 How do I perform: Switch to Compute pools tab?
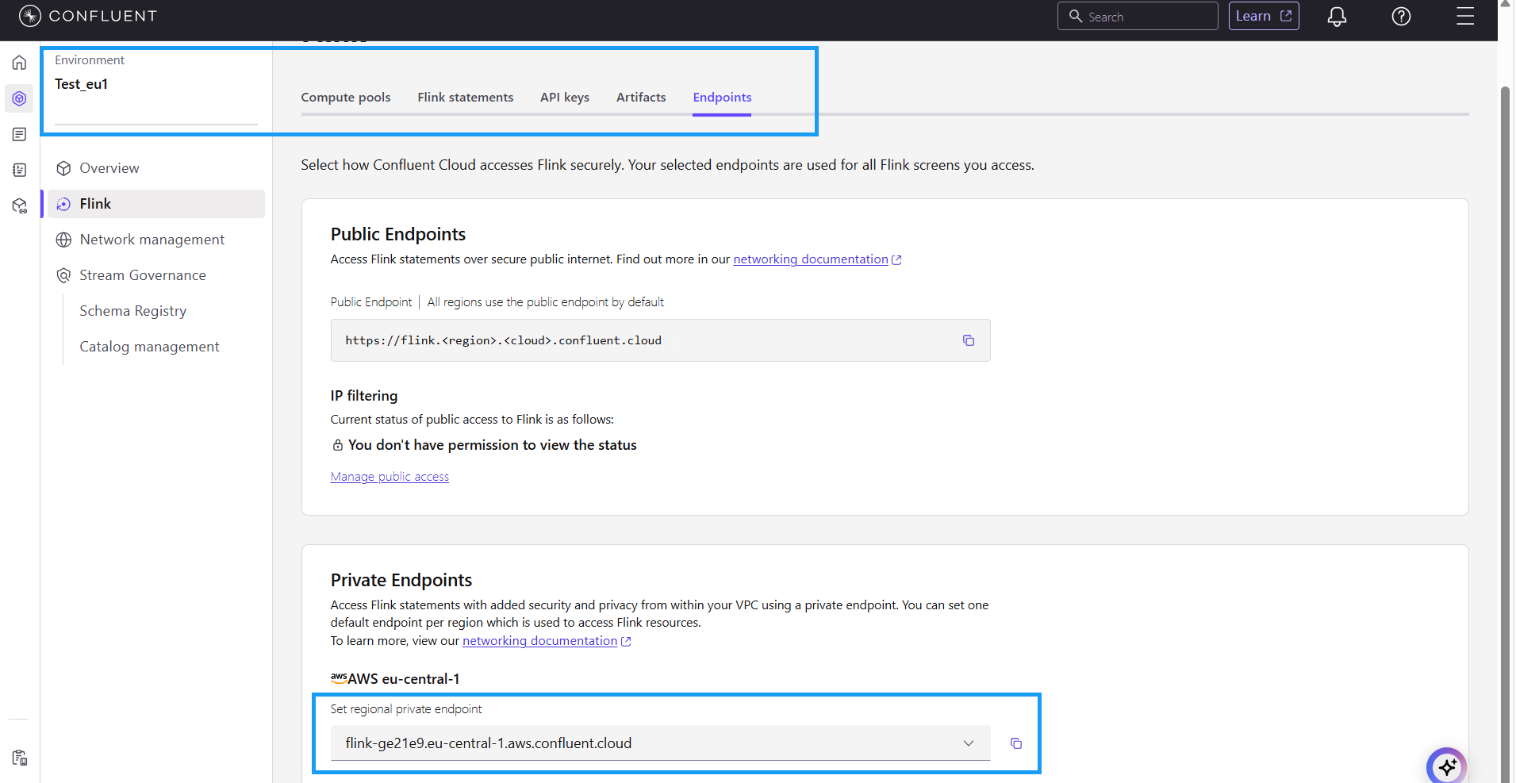(x=346, y=98)
